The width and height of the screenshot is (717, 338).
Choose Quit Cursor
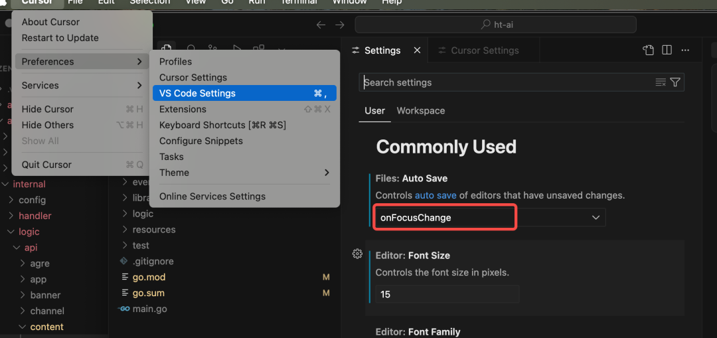(82, 165)
